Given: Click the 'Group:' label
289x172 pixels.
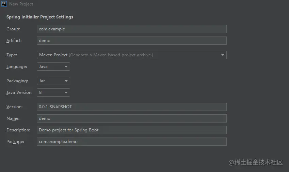Looking at the screenshot, I should pyautogui.click(x=13, y=29).
